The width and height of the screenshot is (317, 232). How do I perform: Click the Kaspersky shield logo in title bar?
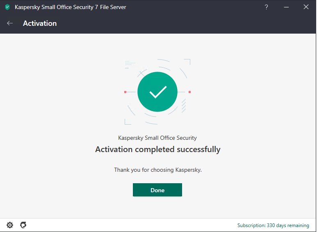point(7,7)
